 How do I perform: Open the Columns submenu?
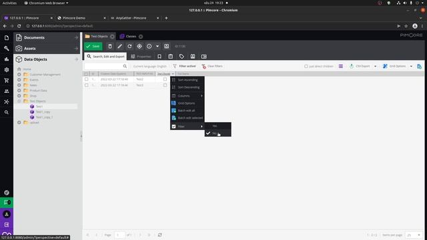tap(187, 96)
